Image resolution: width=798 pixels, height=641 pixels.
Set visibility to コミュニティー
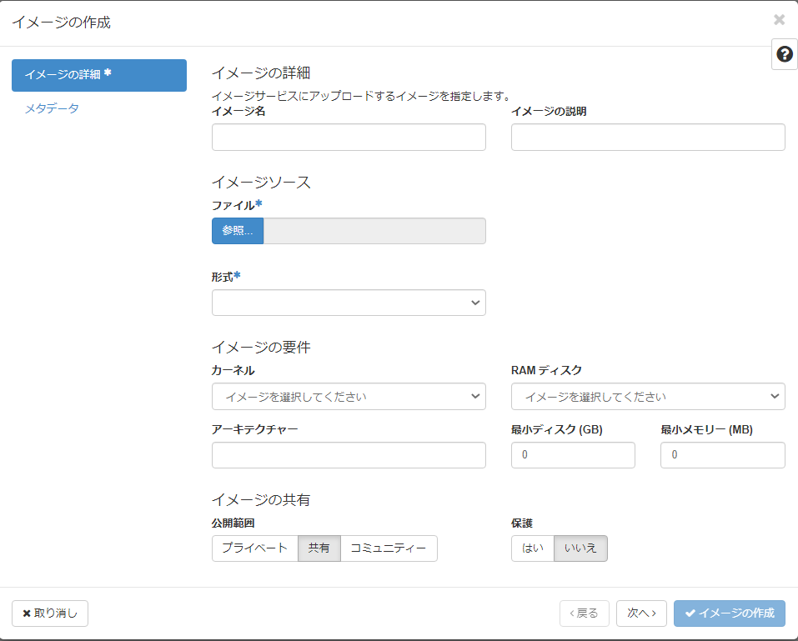[389, 548]
